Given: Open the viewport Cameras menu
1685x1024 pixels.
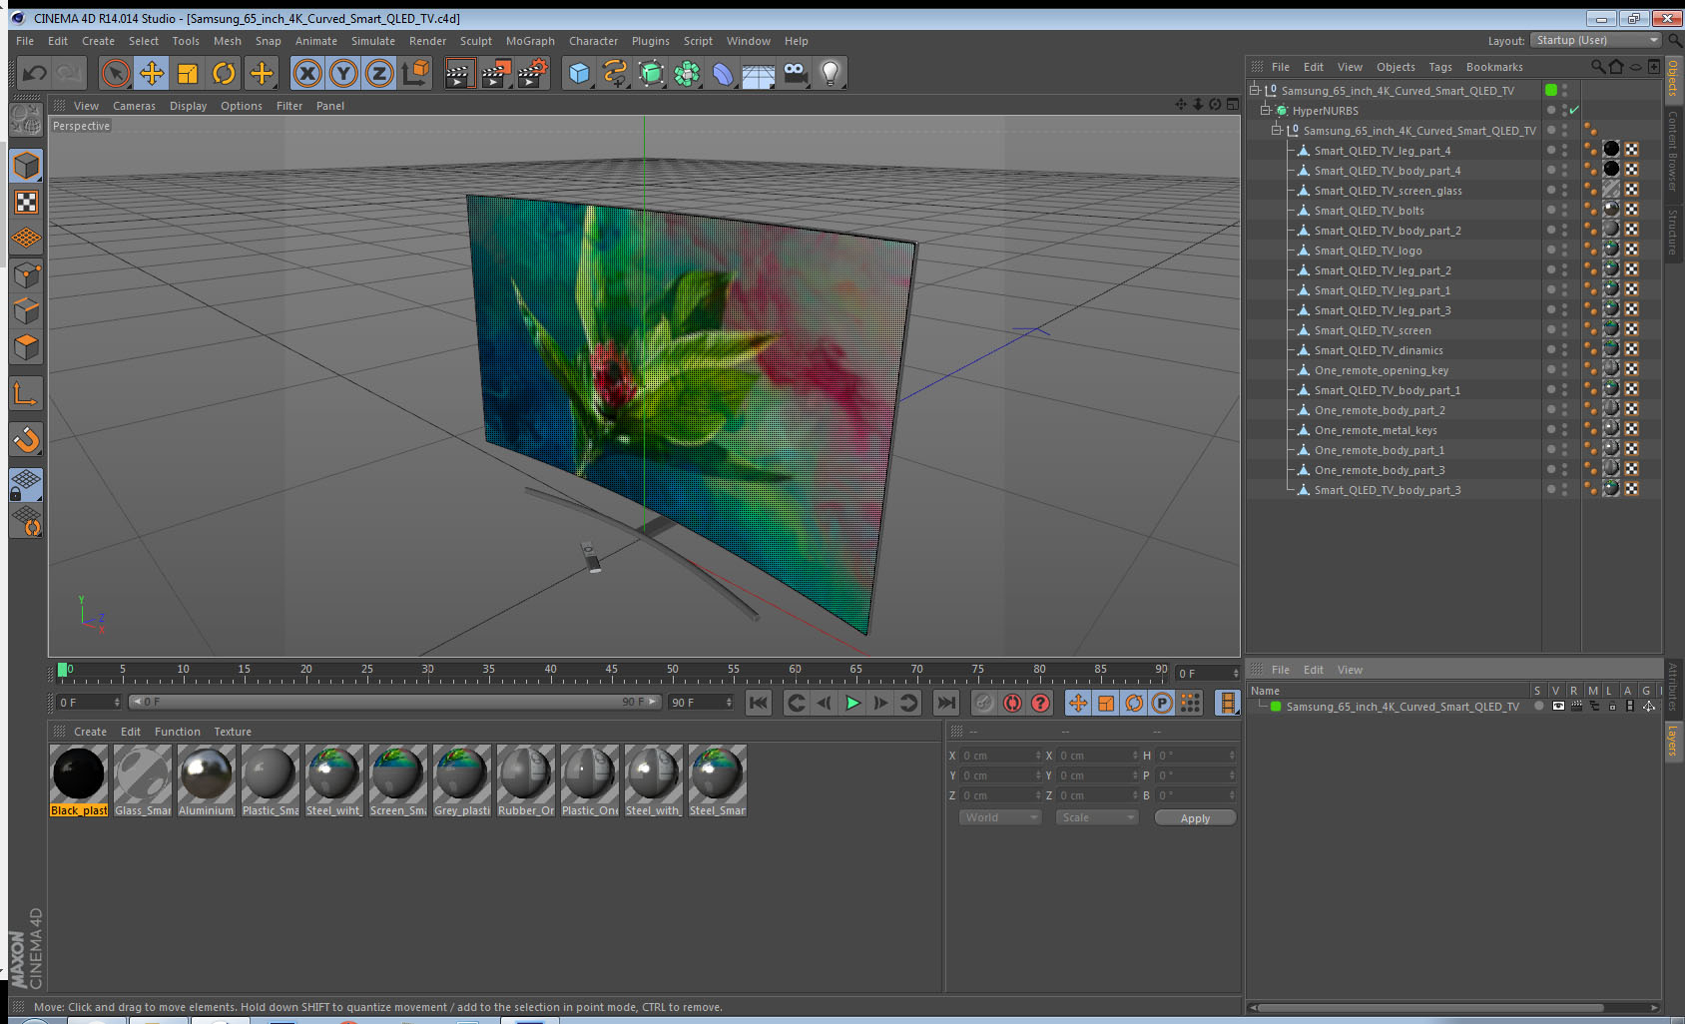Looking at the screenshot, I should click(134, 106).
